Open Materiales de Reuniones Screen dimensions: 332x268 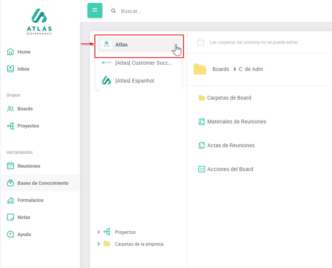click(236, 122)
